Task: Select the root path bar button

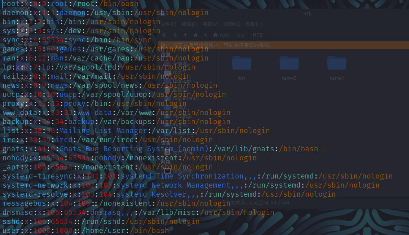Action: (221, 35)
